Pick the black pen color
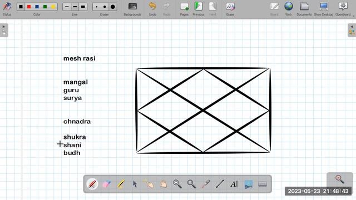Image resolution: width=356 pixels, height=200 pixels. tap(21, 7)
